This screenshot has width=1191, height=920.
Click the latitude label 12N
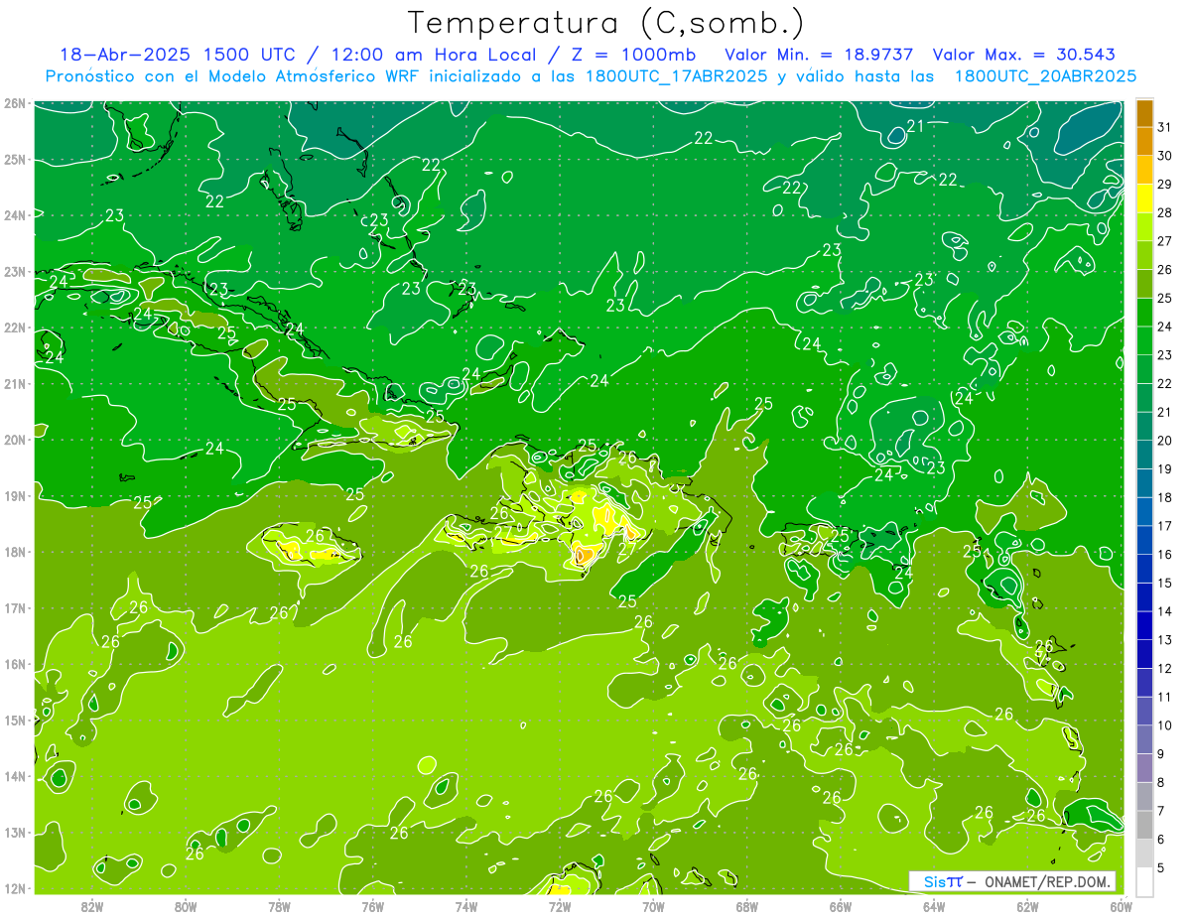pos(15,888)
